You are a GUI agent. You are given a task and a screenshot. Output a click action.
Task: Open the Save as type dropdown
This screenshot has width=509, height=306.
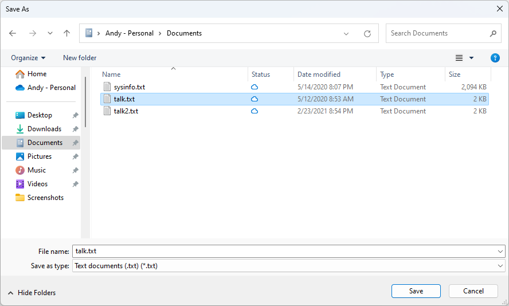click(x=501, y=266)
